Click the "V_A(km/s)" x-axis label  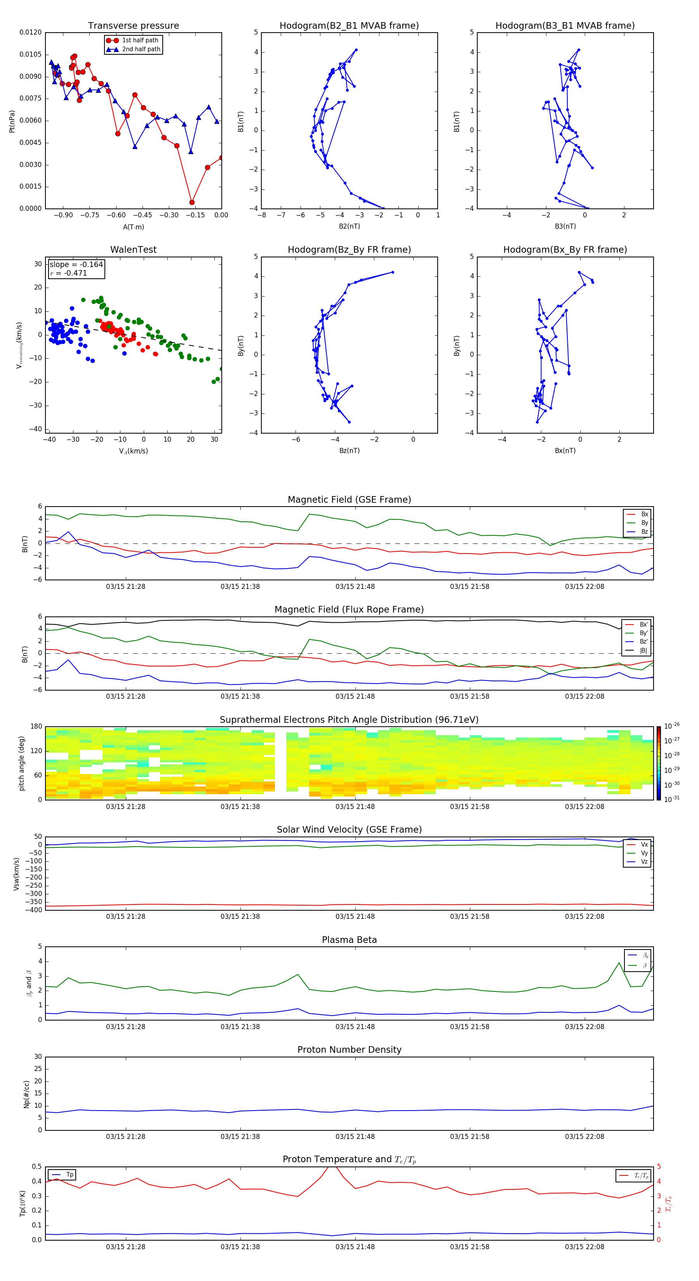133,451
